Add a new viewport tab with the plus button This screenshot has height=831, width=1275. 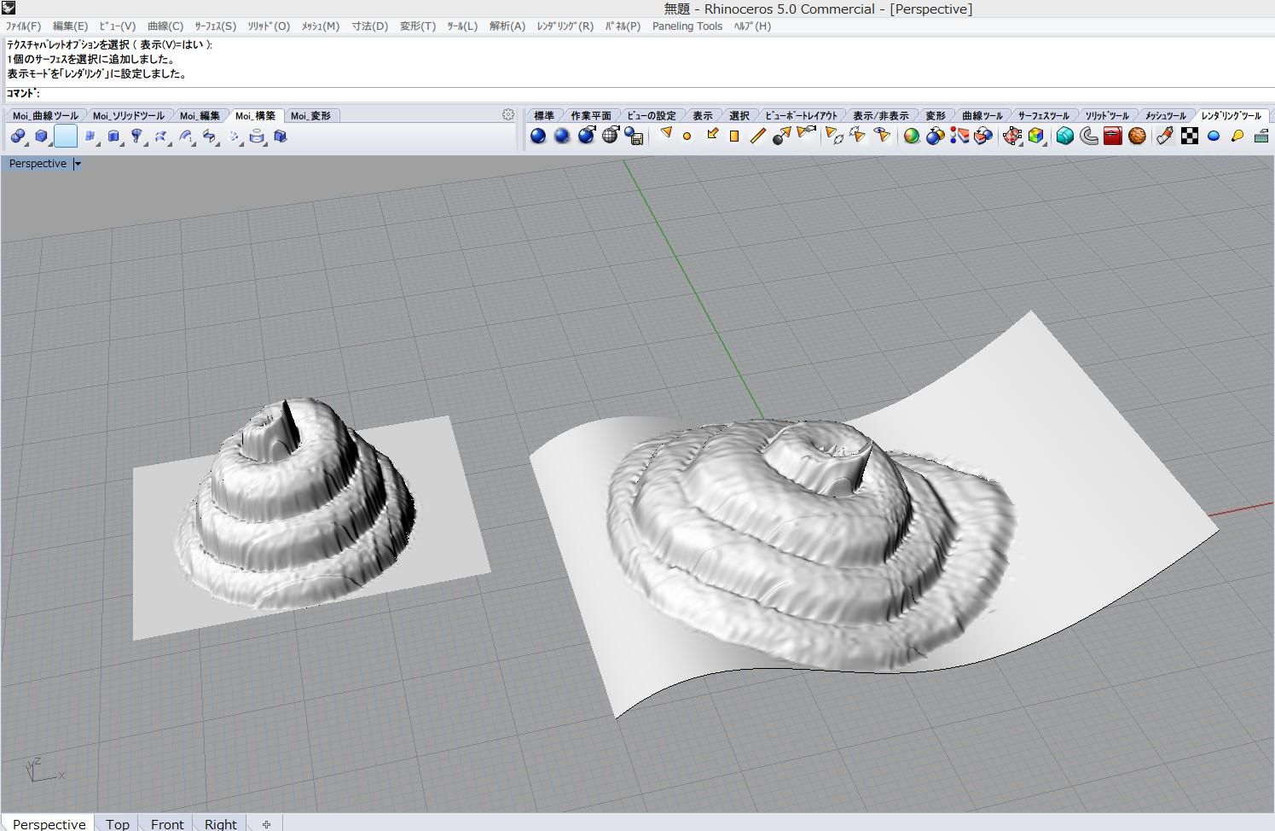pos(267,824)
